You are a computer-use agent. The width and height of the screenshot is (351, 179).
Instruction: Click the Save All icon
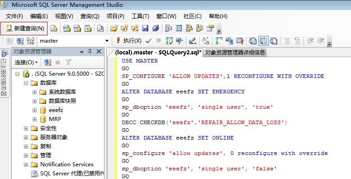pos(155,28)
